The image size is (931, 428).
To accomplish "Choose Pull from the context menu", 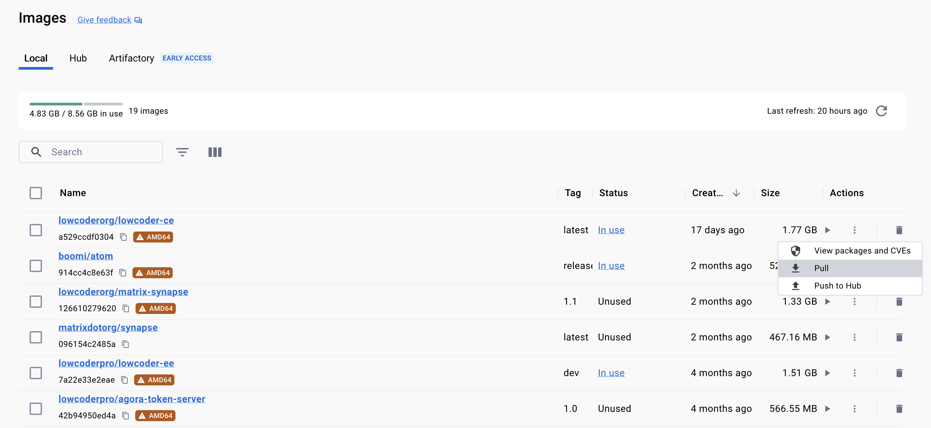I will 821,268.
